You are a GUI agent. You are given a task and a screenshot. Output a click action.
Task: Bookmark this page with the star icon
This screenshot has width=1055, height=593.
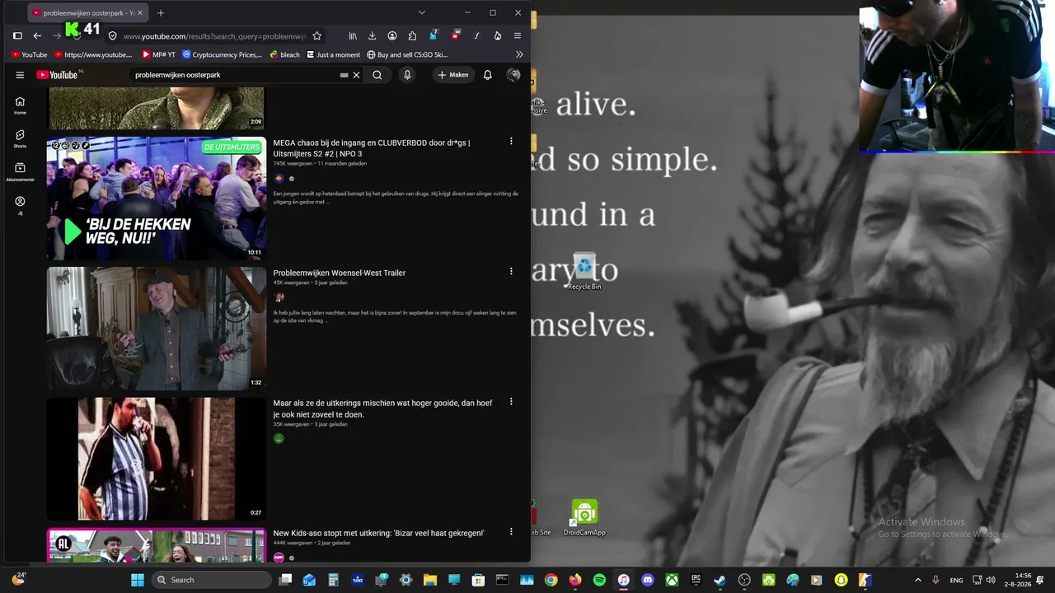point(317,36)
